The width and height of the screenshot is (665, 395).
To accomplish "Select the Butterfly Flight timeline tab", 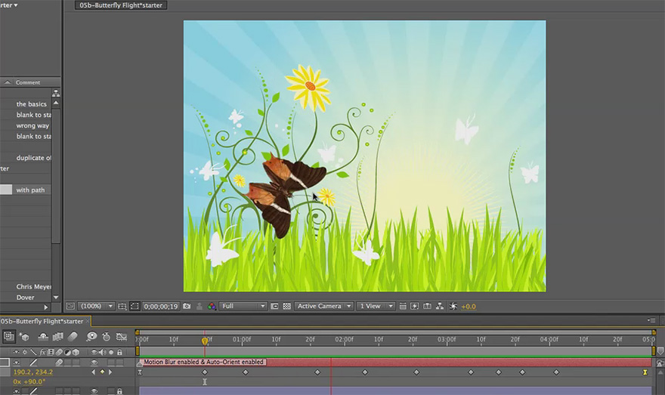I will pos(42,321).
